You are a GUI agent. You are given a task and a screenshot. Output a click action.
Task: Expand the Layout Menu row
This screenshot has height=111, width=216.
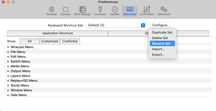pyautogui.click(x=8, y=76)
